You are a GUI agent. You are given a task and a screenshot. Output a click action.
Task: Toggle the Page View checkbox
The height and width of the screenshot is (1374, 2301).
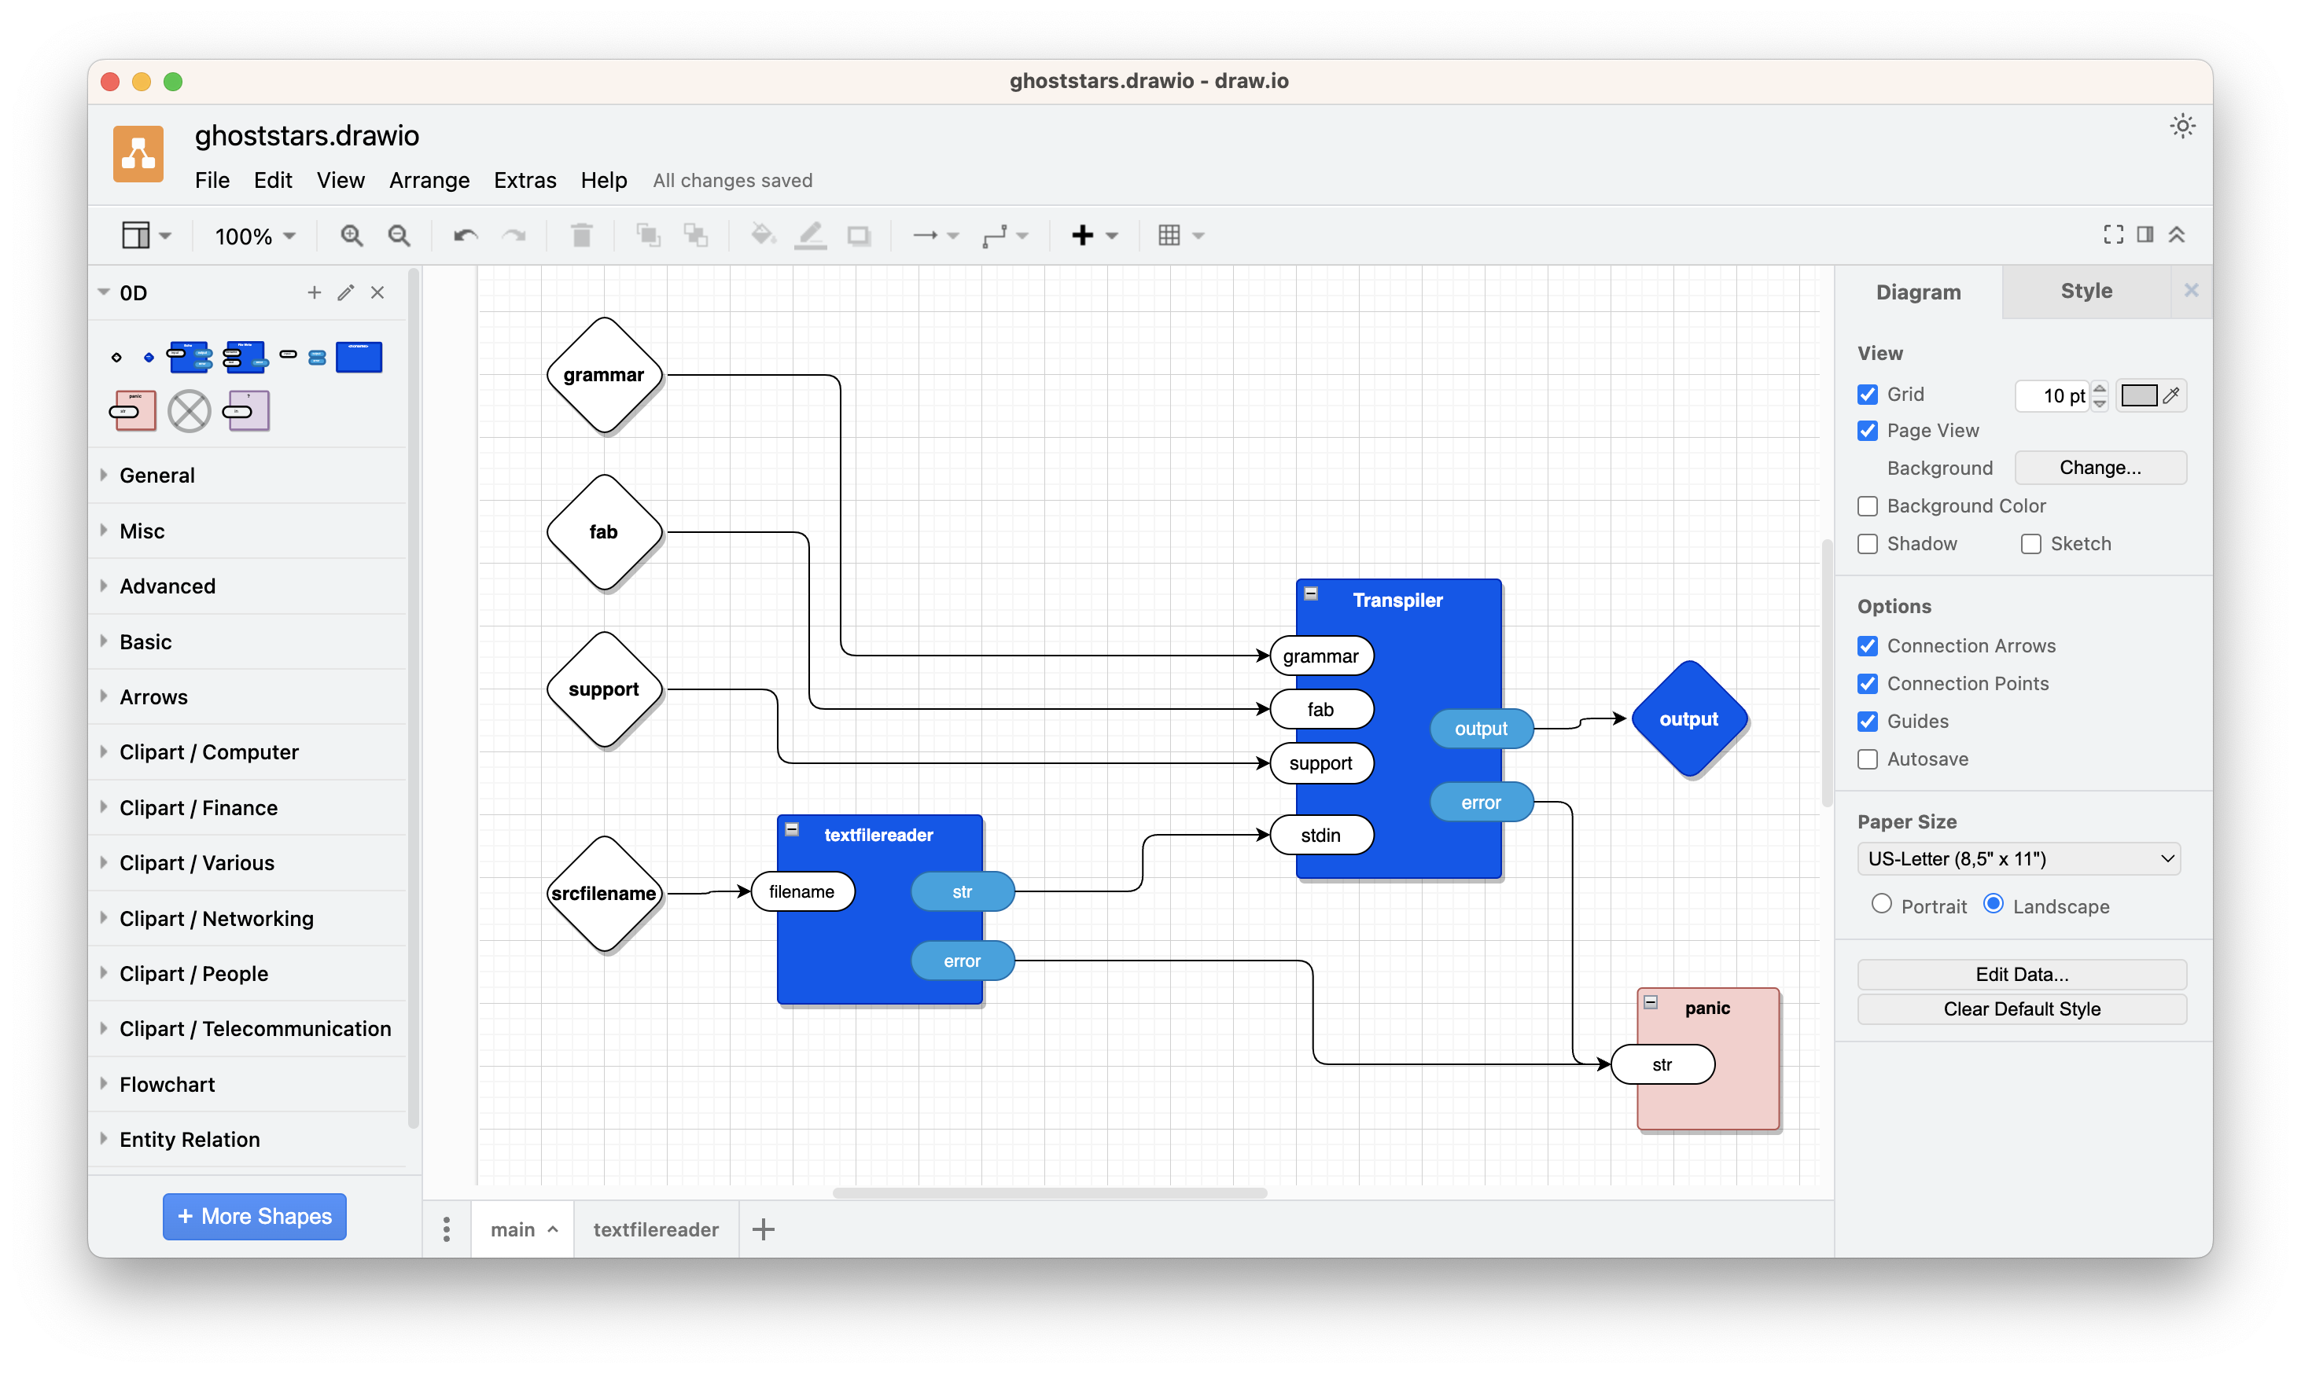tap(1868, 431)
